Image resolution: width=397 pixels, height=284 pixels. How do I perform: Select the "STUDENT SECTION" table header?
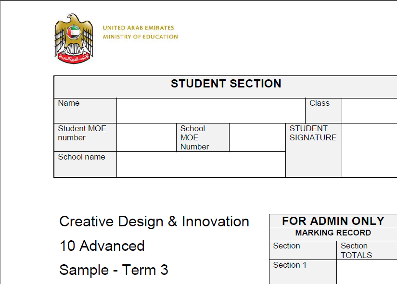pyautogui.click(x=226, y=84)
